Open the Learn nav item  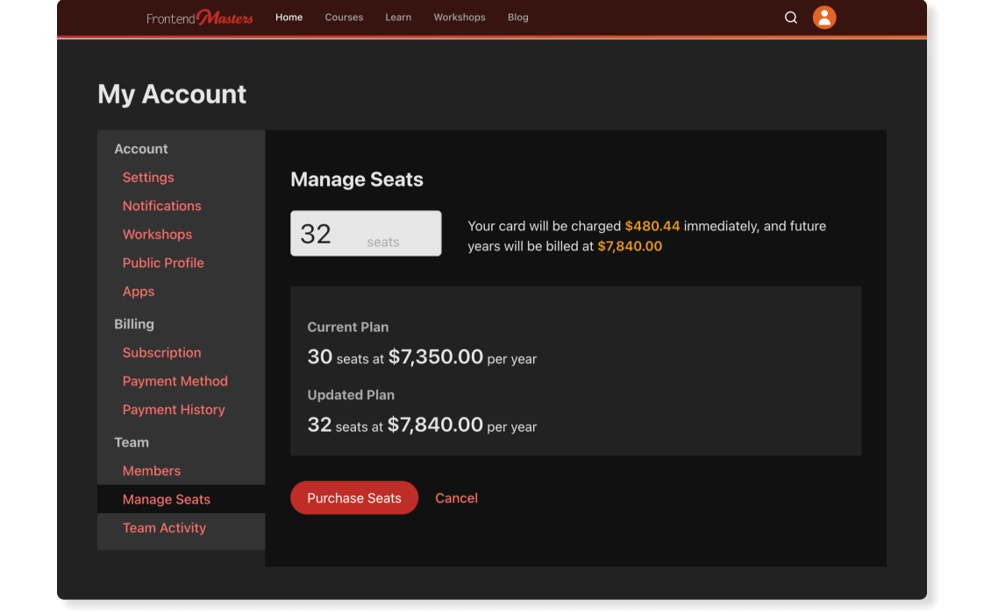tap(398, 18)
